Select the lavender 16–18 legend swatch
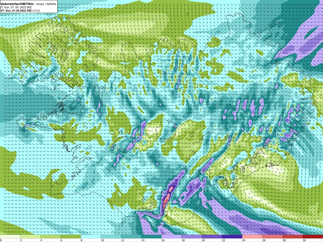Viewport: 323px width, 242px height. pyautogui.click(x=172, y=237)
